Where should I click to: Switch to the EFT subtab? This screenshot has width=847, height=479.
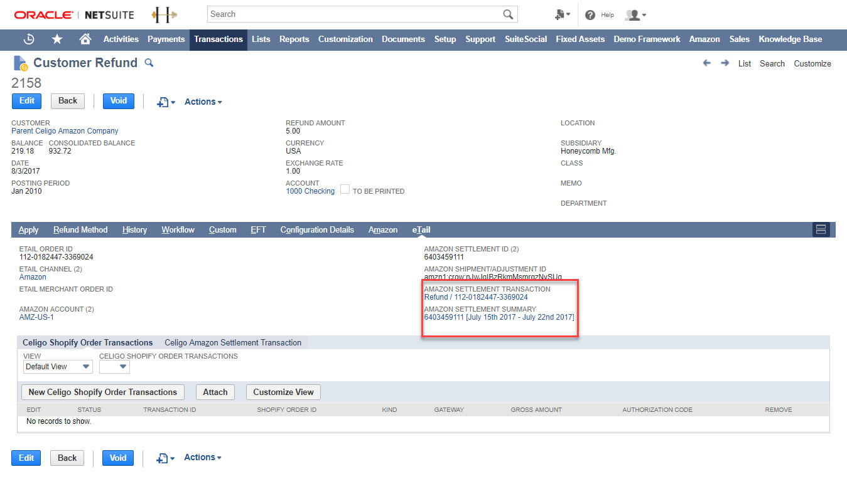tap(258, 230)
